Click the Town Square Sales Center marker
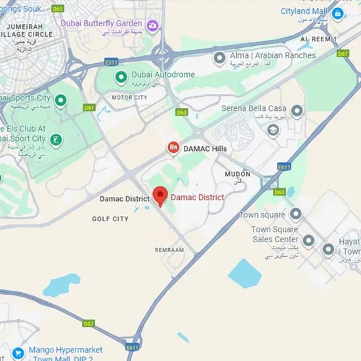 click(x=308, y=241)
